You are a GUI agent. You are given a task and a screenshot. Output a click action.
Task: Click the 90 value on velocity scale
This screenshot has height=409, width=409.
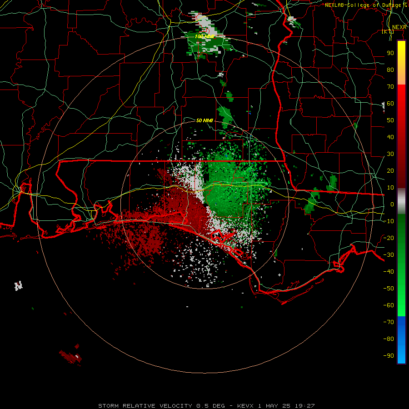(390, 53)
